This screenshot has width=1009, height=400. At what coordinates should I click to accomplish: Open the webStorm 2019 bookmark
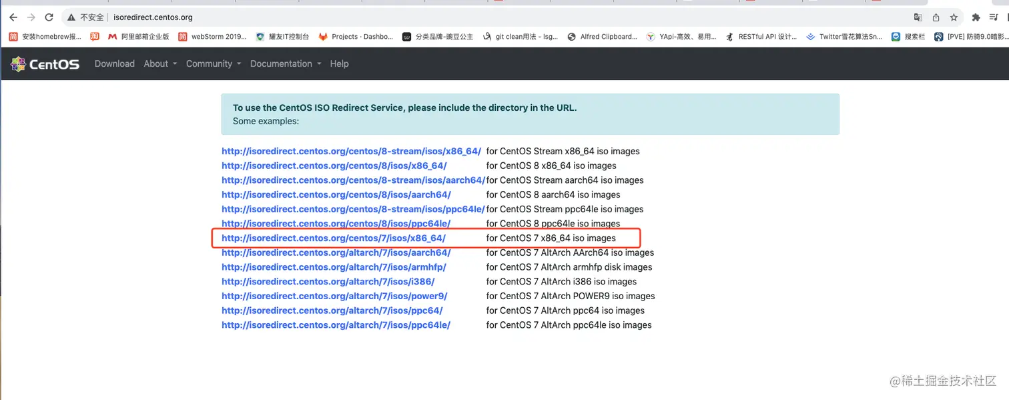tap(213, 37)
